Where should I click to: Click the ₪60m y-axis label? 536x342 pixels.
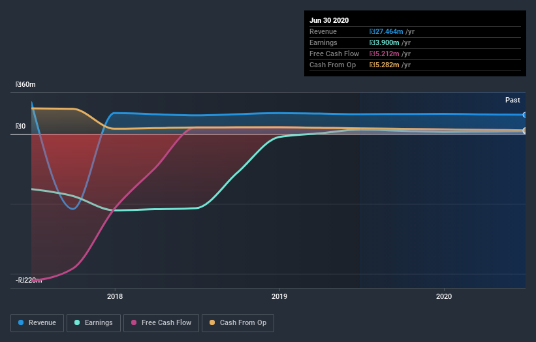pyautogui.click(x=25, y=84)
